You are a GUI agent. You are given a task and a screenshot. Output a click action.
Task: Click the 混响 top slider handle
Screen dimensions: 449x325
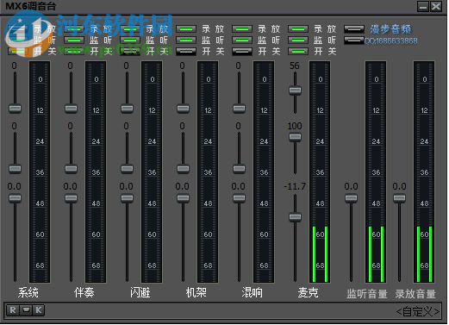pos(239,109)
